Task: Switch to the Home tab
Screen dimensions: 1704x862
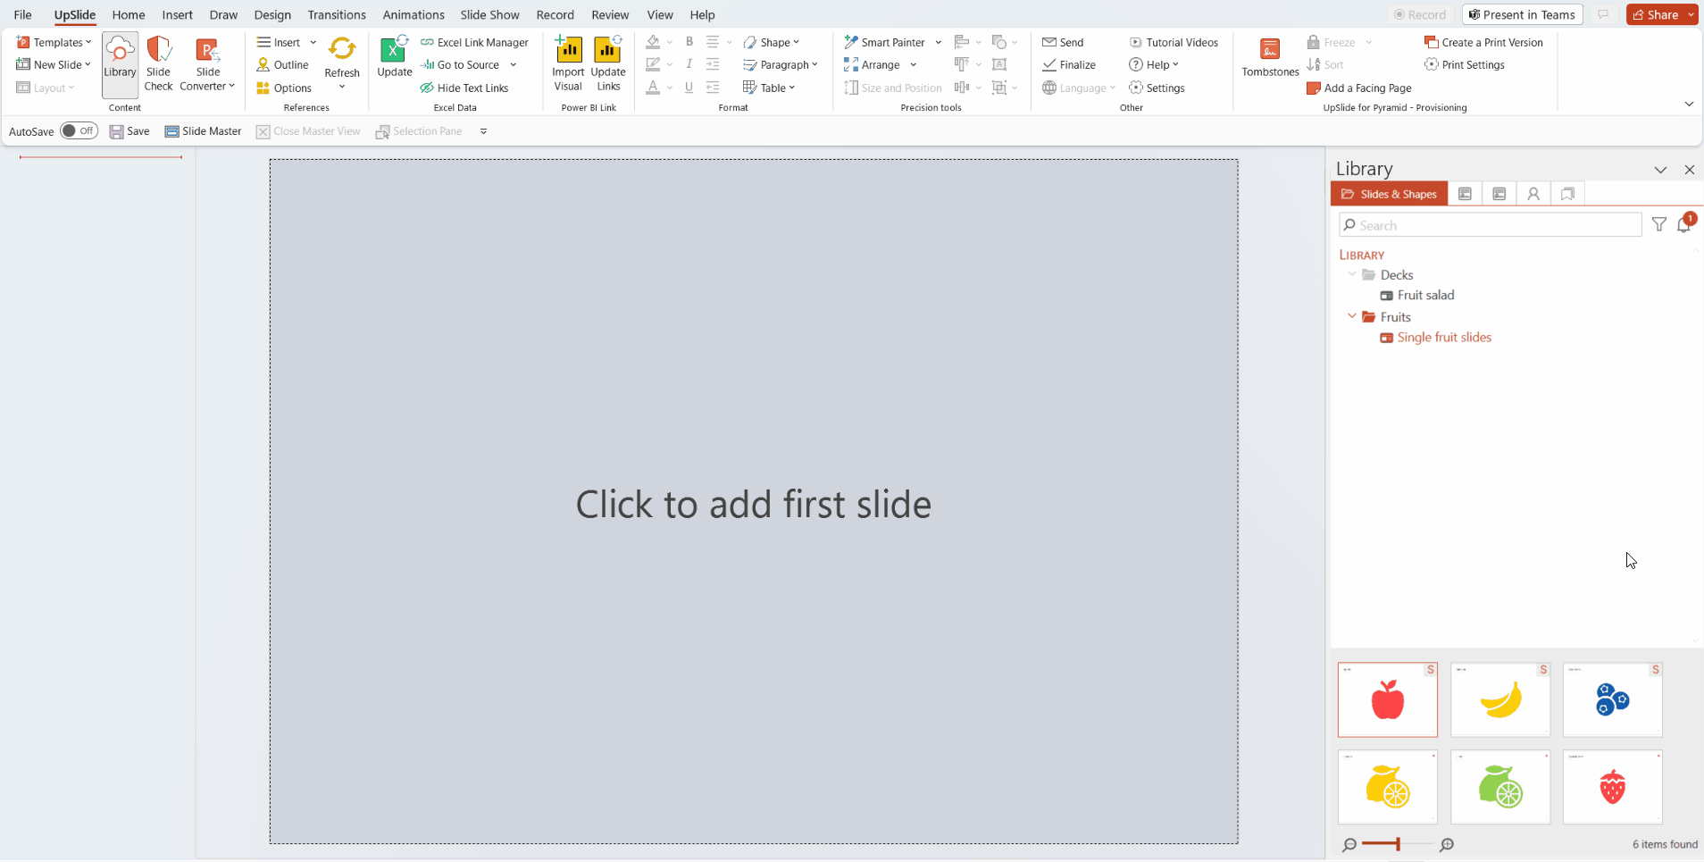Action: coord(129,14)
